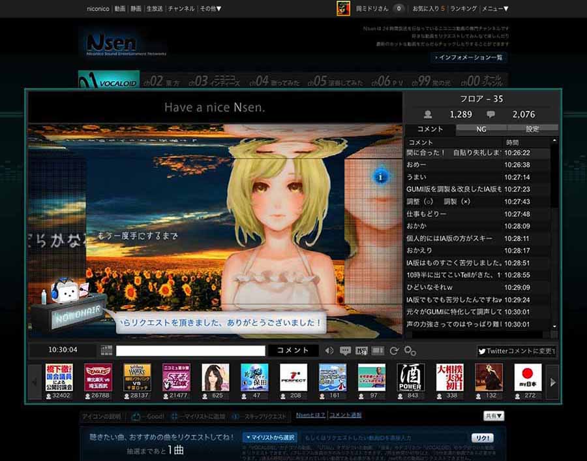The height and width of the screenshot is (461, 587).
Task: Switch to Twitter comment mode
Action: 517,351
